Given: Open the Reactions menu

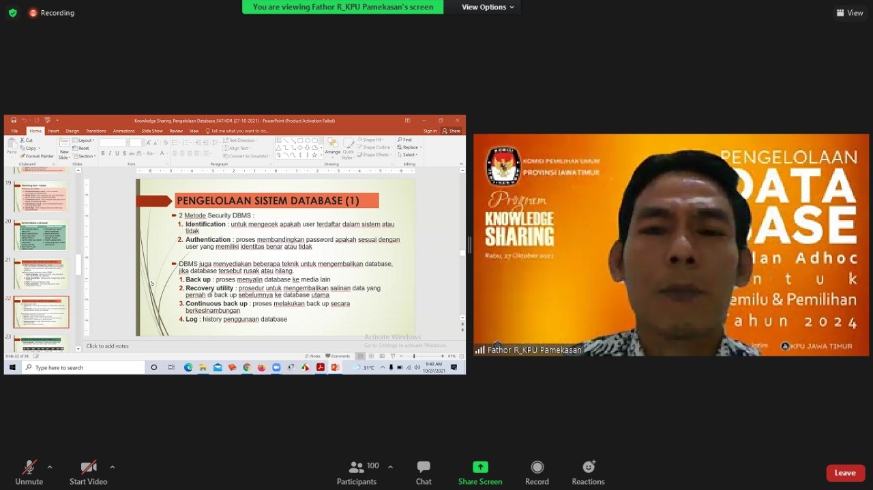Looking at the screenshot, I should point(588,472).
